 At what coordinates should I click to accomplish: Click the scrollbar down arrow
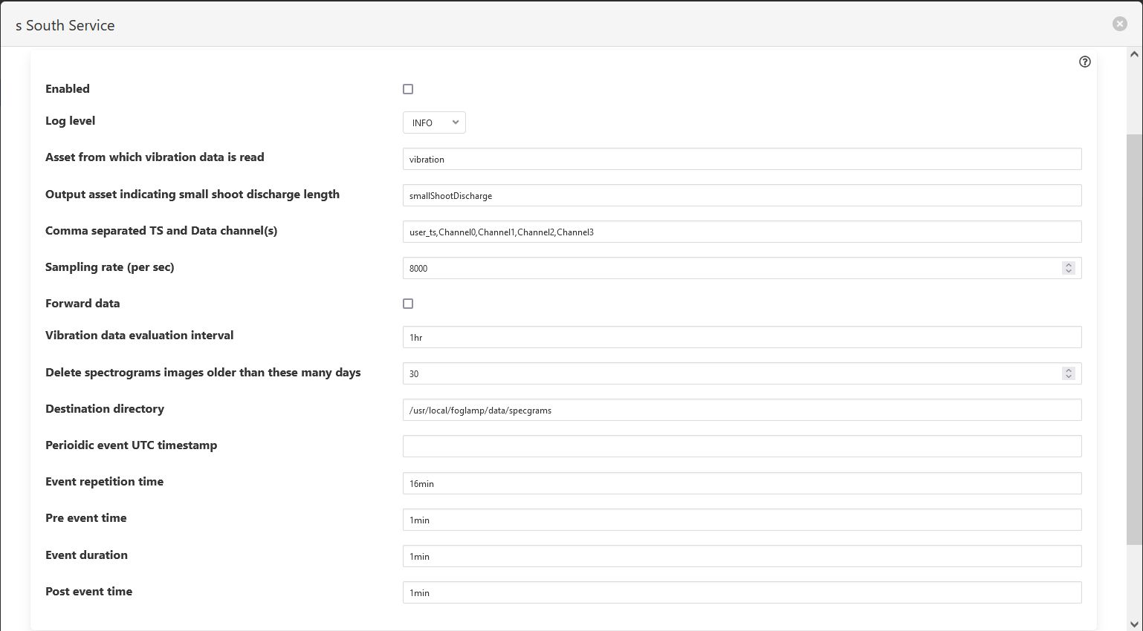1134,624
